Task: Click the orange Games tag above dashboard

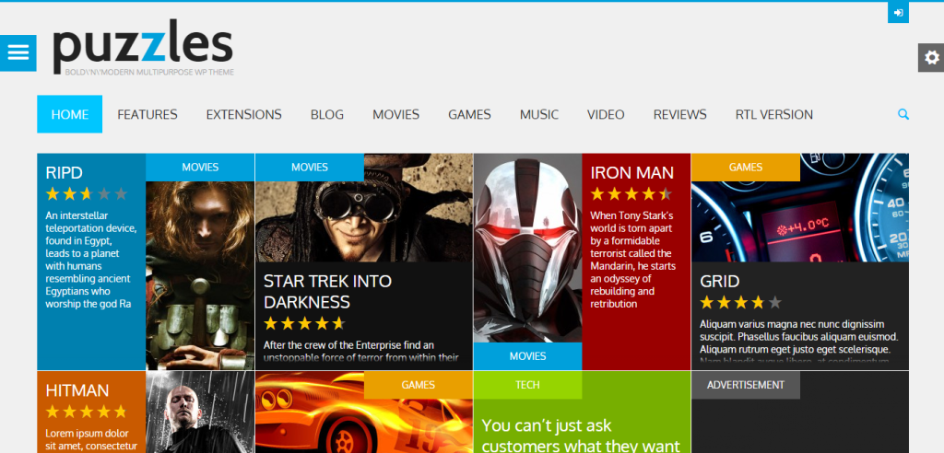Action: [745, 168]
